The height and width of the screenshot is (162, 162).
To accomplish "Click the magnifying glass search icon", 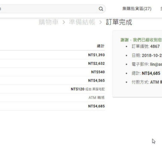I will [101, 9].
